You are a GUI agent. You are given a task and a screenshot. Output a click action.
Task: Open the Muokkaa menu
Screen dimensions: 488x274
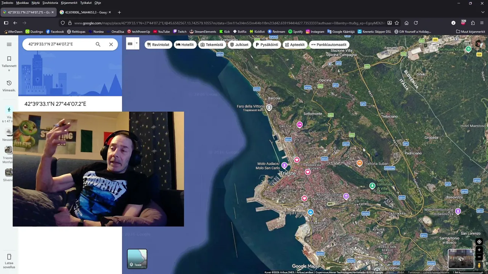click(22, 3)
